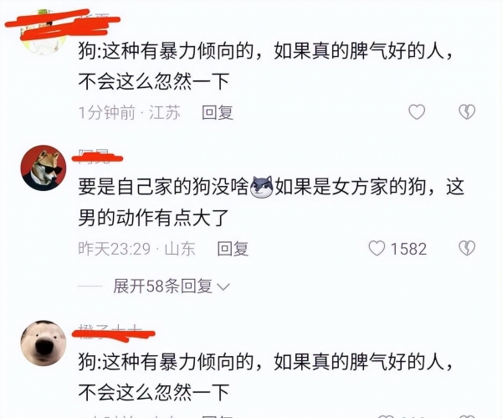The height and width of the screenshot is (418, 502).
Task: Tap the husky emoji in the second comment
Action: coord(262,187)
